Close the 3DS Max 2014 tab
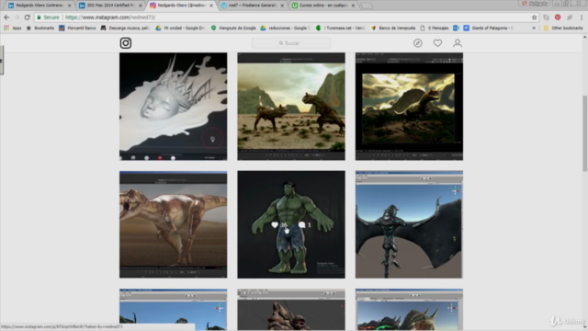Screen dimensions: 588x331 (141, 6)
